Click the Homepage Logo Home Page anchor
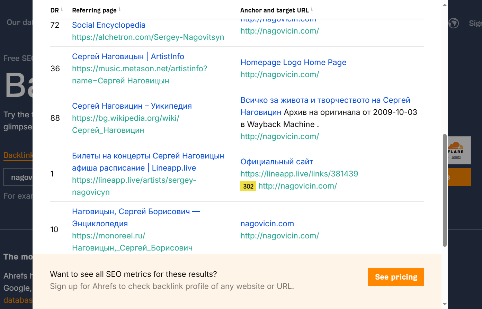482x309 pixels. [293, 62]
